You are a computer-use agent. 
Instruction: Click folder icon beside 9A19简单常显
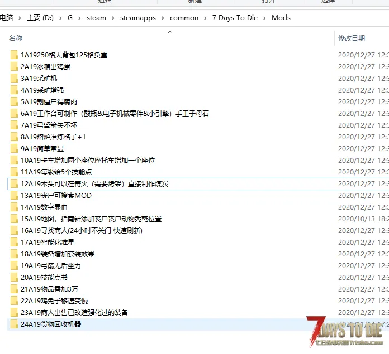[x=14, y=149]
